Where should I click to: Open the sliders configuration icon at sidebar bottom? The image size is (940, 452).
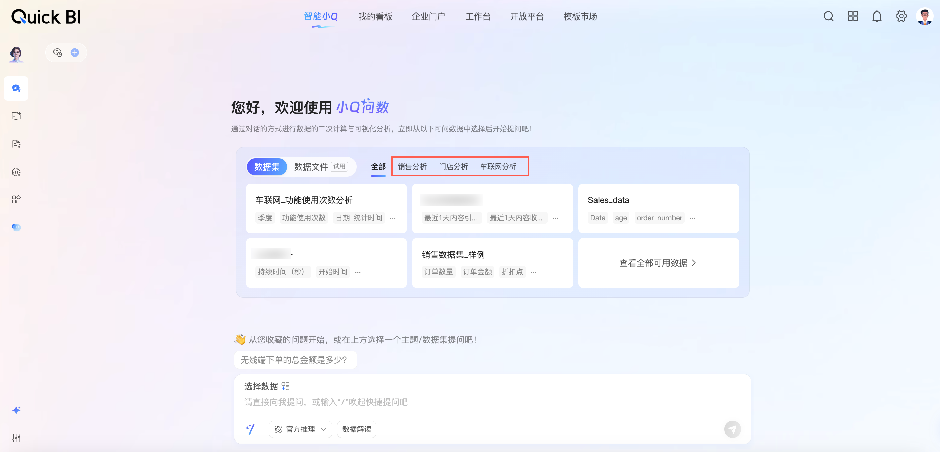click(16, 438)
